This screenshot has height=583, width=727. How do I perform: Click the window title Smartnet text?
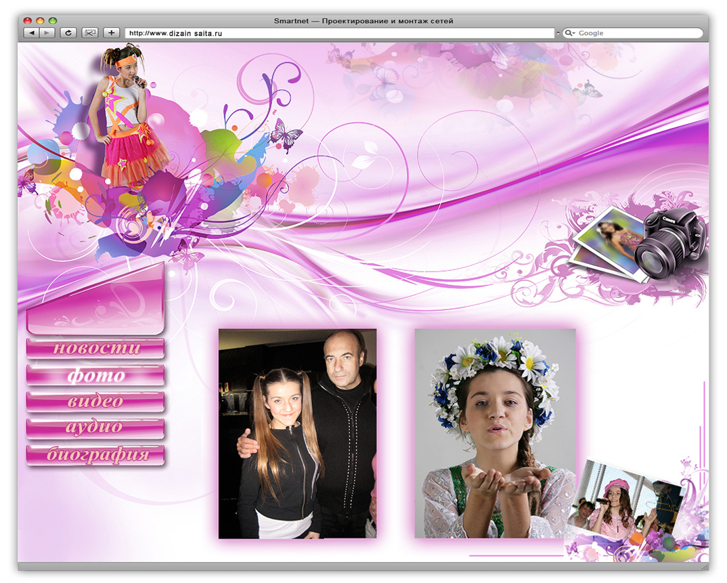(363, 21)
